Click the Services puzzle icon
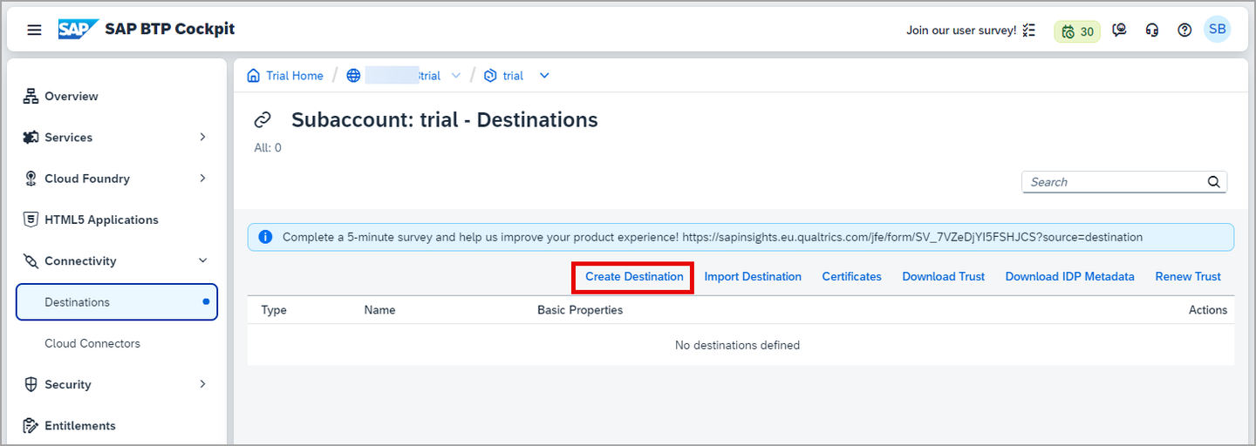Screen dimensions: 1256x446 (x=31, y=138)
